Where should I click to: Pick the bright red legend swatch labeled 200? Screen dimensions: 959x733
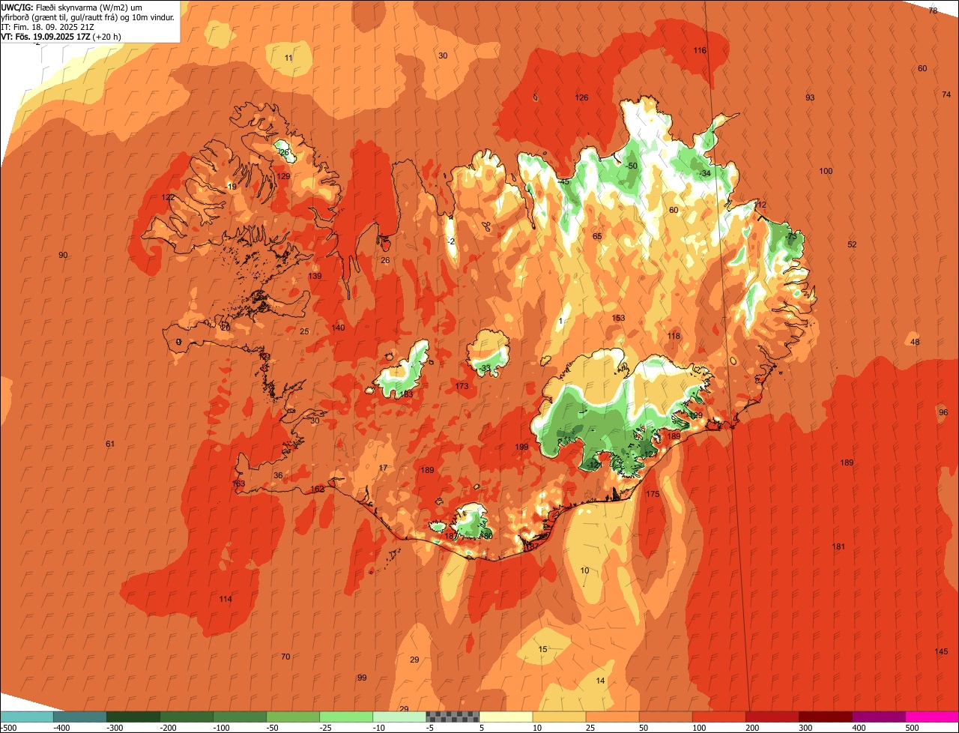[772, 717]
